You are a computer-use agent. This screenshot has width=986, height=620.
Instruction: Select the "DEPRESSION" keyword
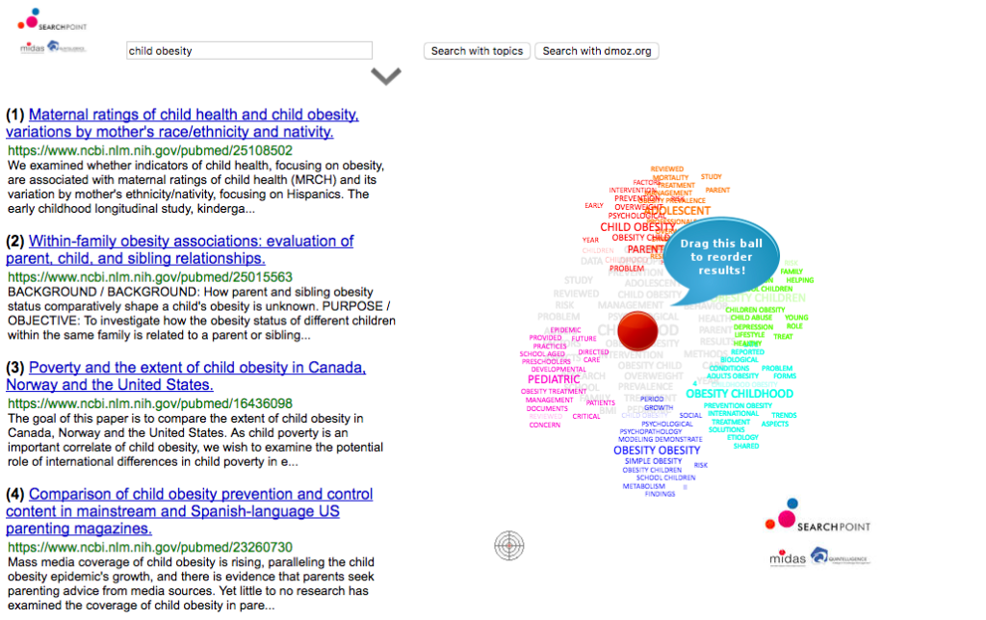click(753, 327)
